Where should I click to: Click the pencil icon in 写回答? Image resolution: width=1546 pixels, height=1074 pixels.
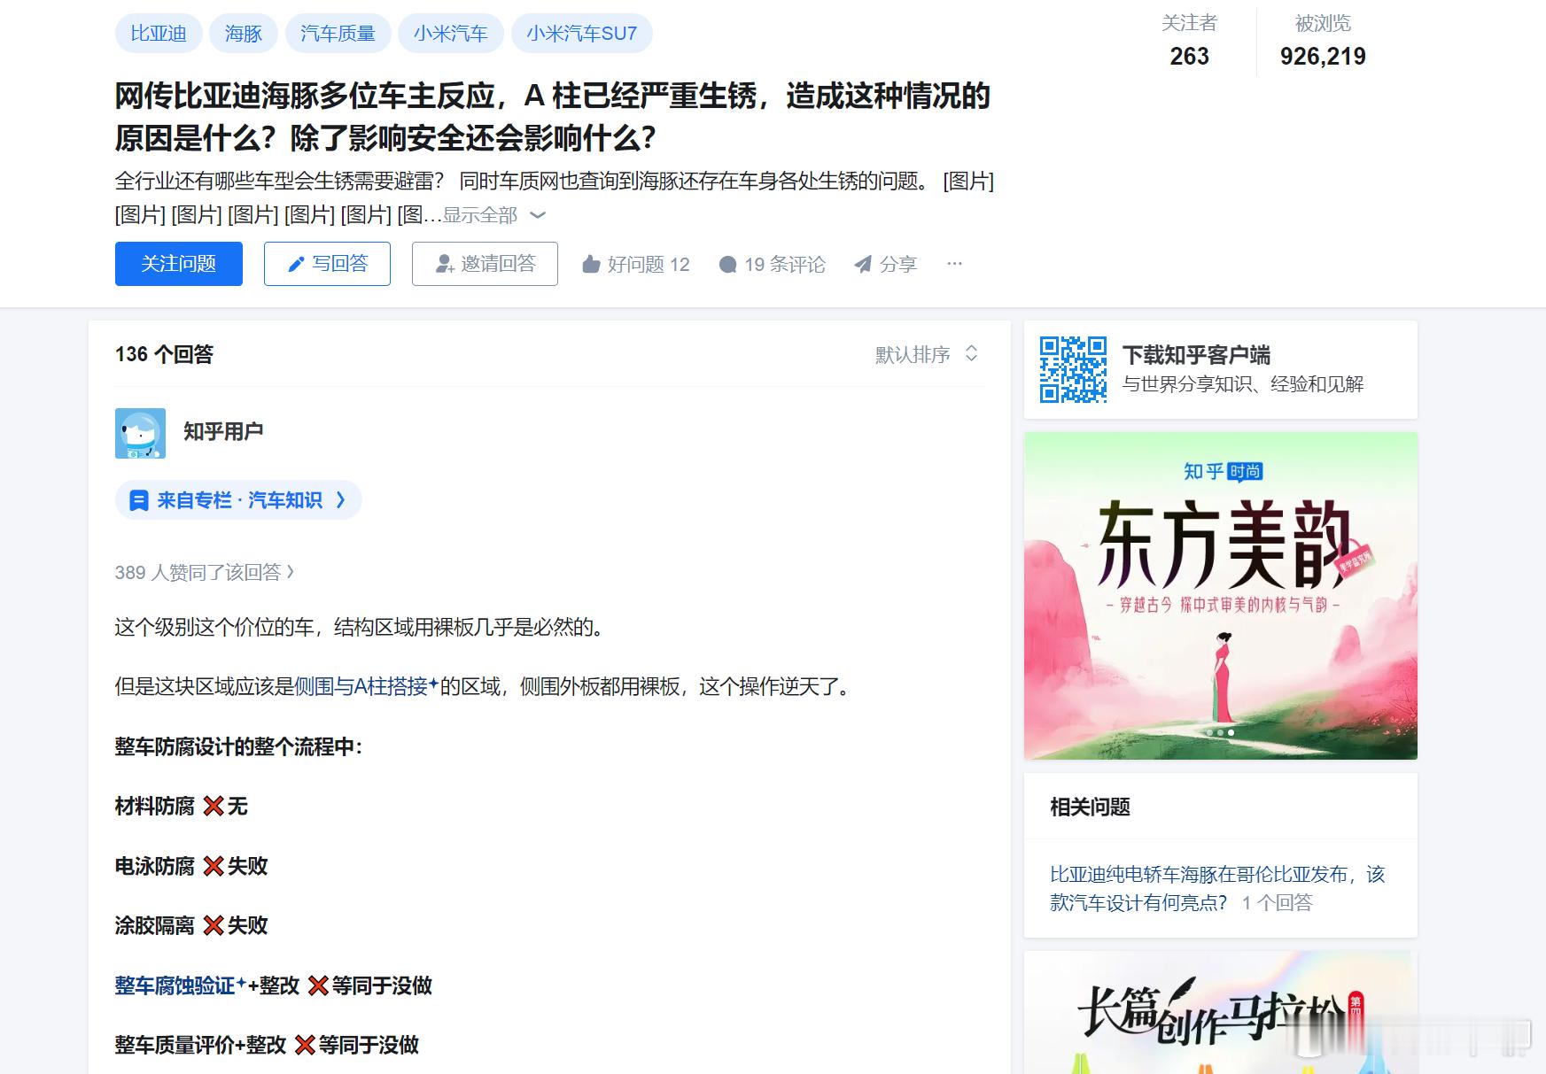[x=297, y=265]
